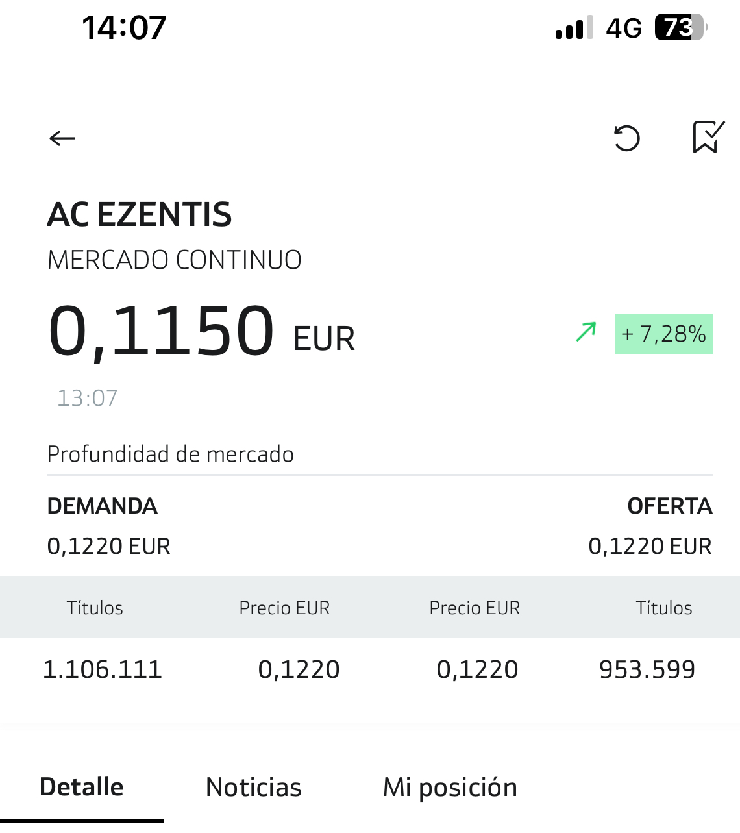This screenshot has width=740, height=833.
Task: Toggle the watchlist bookmark icon
Action: point(708,137)
